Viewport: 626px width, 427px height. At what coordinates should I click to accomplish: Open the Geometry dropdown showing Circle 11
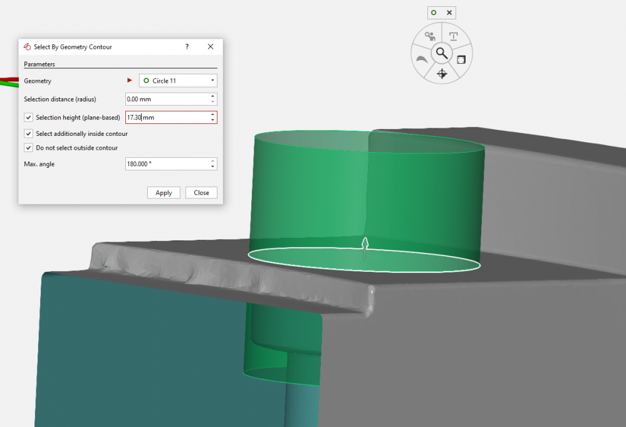[177, 81]
